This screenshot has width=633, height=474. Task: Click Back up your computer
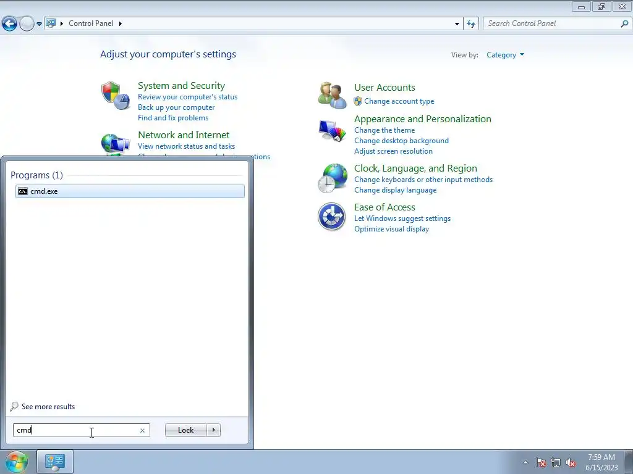[176, 107]
